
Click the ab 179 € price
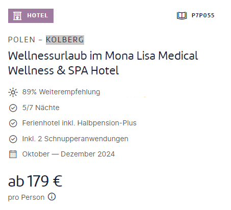tap(35, 181)
